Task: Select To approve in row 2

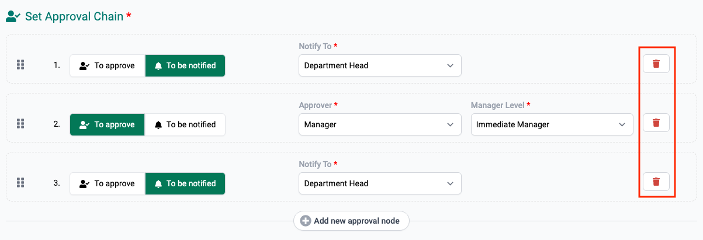Action: [108, 124]
